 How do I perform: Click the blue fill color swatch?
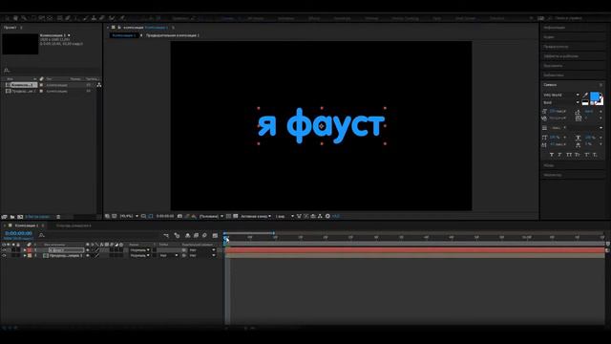(x=594, y=97)
